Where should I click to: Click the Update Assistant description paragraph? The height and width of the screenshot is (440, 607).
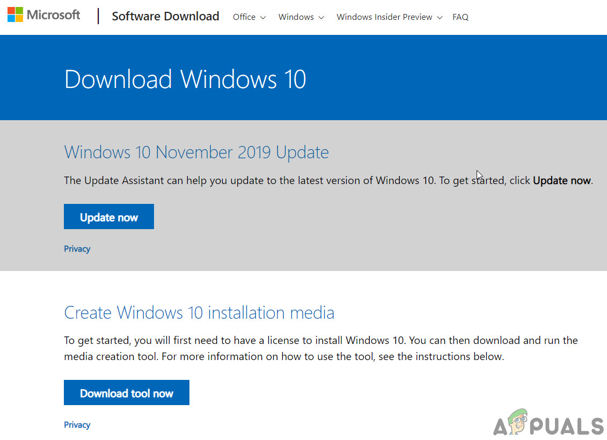[268, 181]
